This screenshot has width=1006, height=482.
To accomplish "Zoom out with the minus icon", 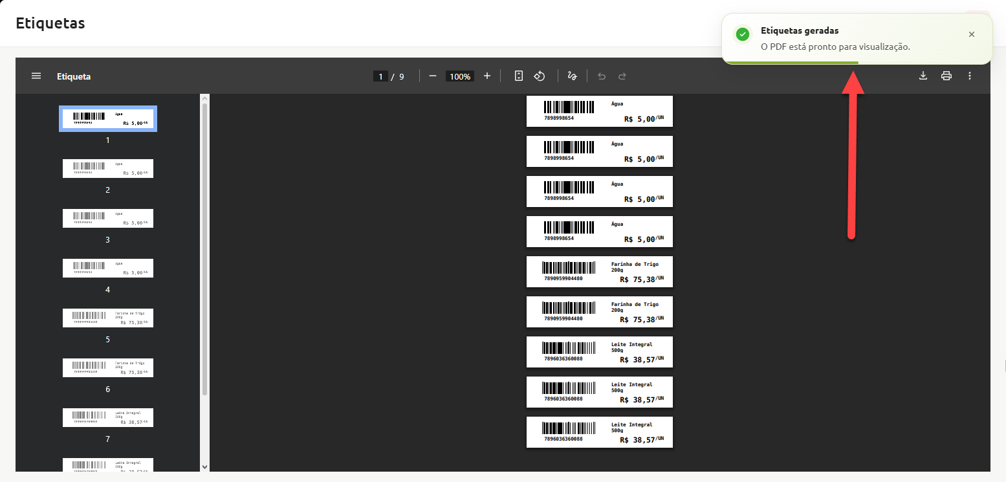I will pyautogui.click(x=433, y=76).
